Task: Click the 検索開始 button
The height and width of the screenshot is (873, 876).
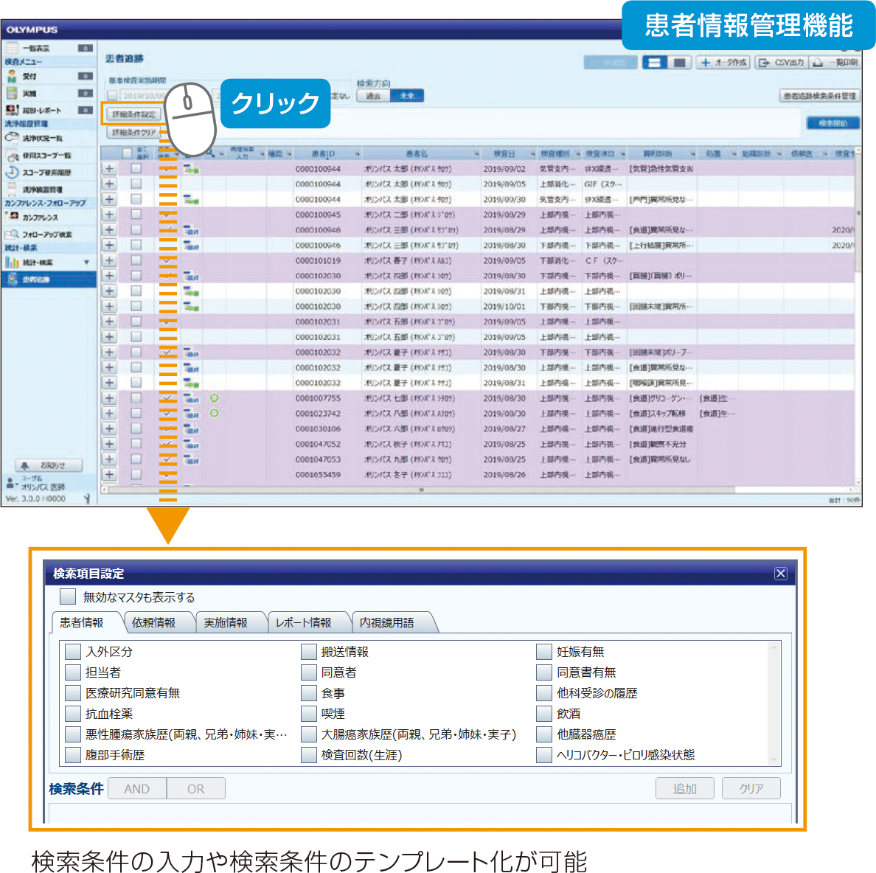Action: [x=832, y=123]
